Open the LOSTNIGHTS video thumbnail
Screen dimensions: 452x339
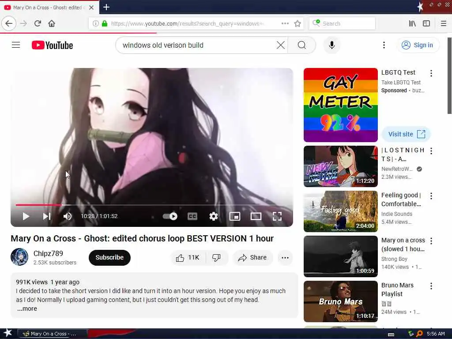(x=340, y=166)
